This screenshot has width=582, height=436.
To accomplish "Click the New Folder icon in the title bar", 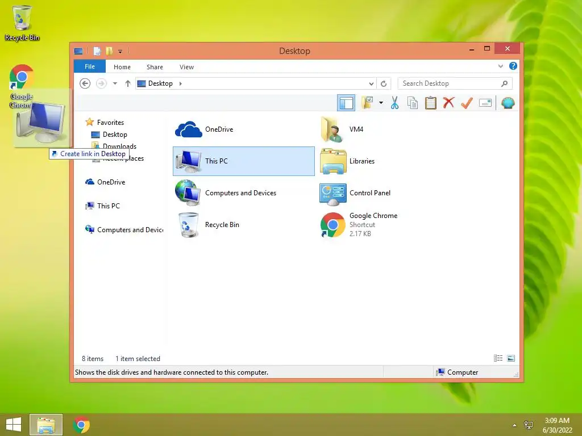I will 109,51.
